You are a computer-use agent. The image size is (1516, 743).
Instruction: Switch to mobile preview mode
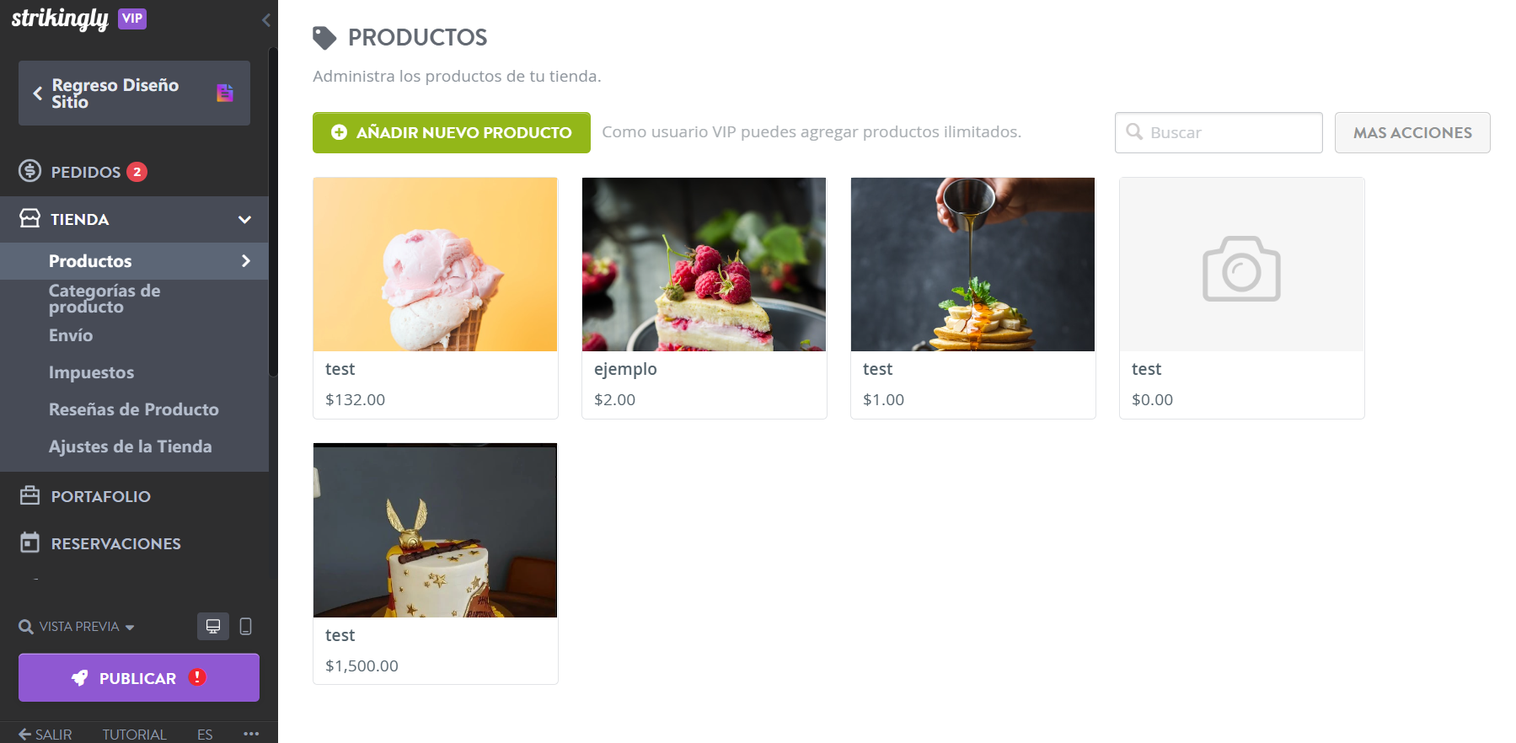click(x=246, y=626)
